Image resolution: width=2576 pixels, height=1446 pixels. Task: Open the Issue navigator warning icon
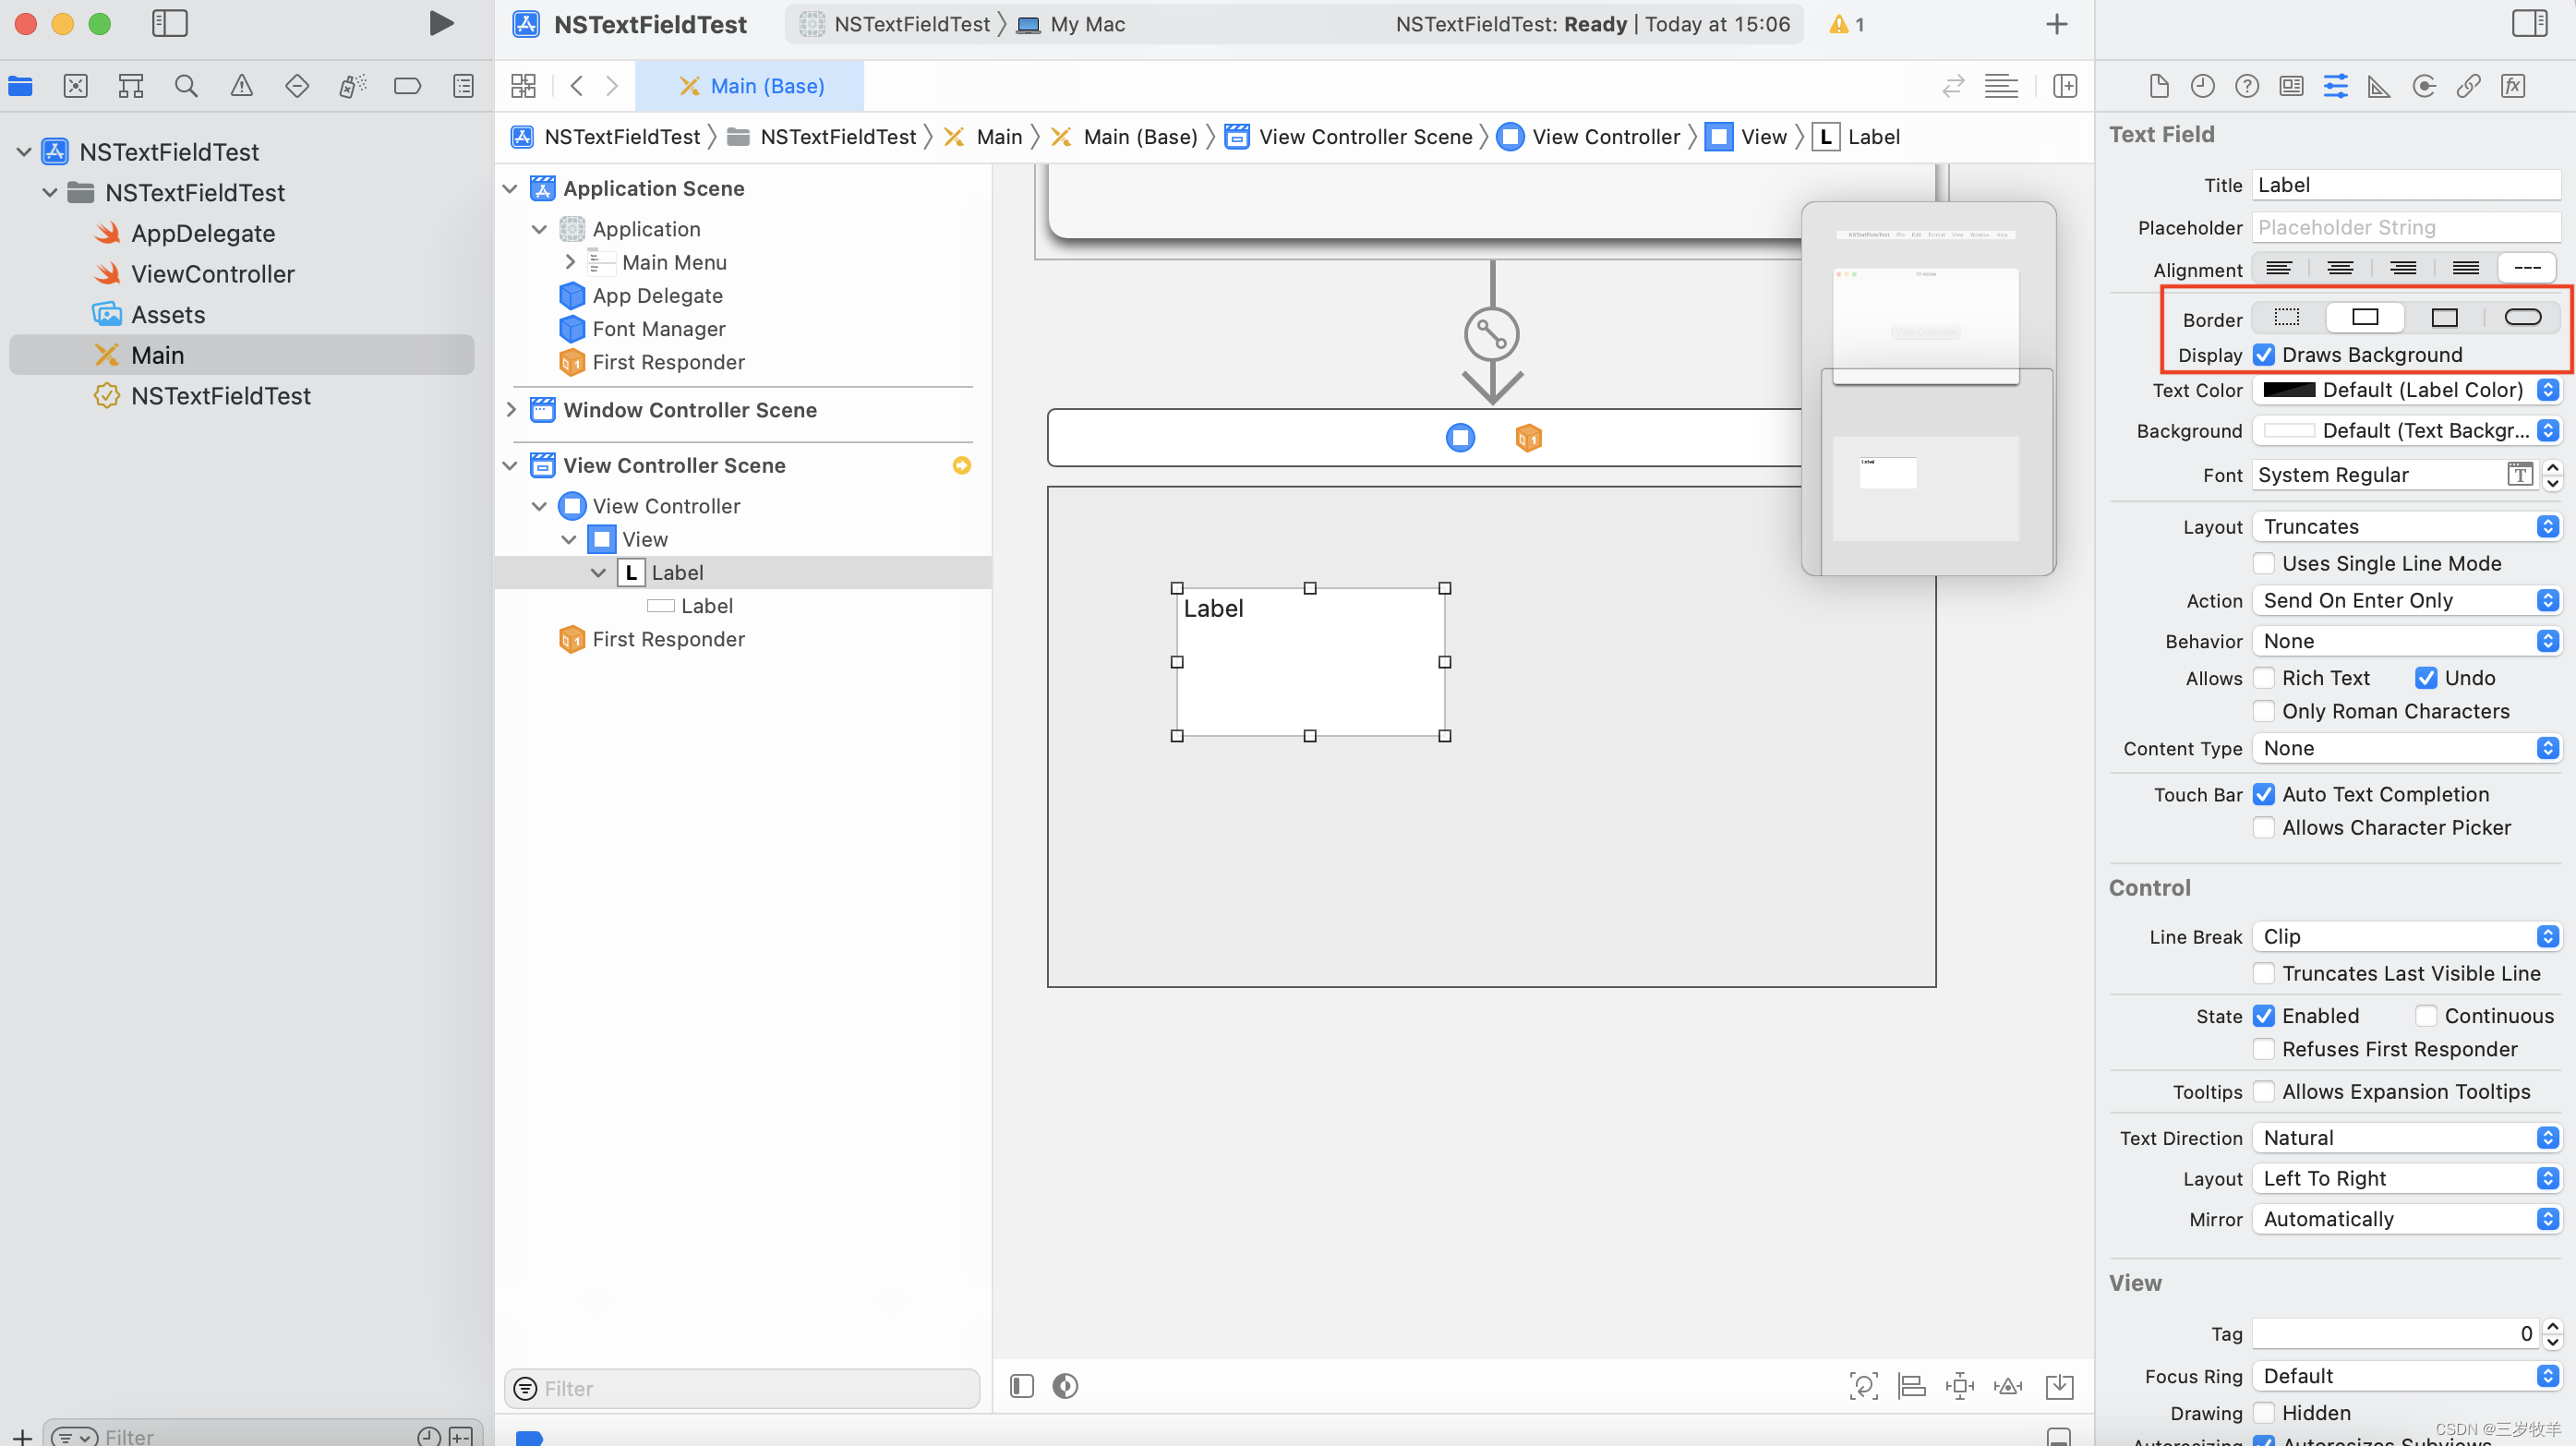(x=241, y=86)
